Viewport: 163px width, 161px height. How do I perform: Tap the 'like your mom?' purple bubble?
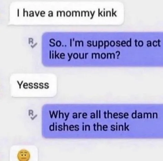102,49
